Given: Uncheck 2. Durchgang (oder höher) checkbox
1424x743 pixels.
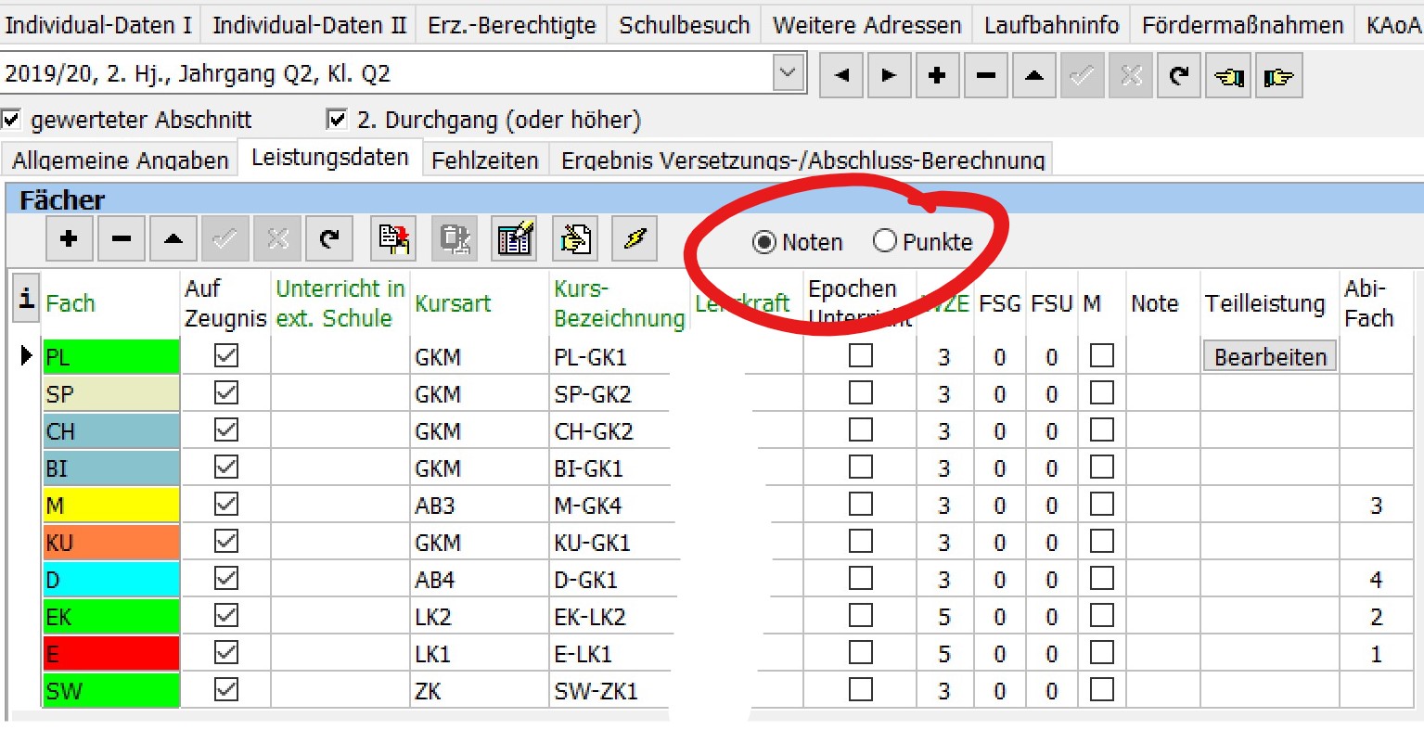Looking at the screenshot, I should tap(337, 120).
